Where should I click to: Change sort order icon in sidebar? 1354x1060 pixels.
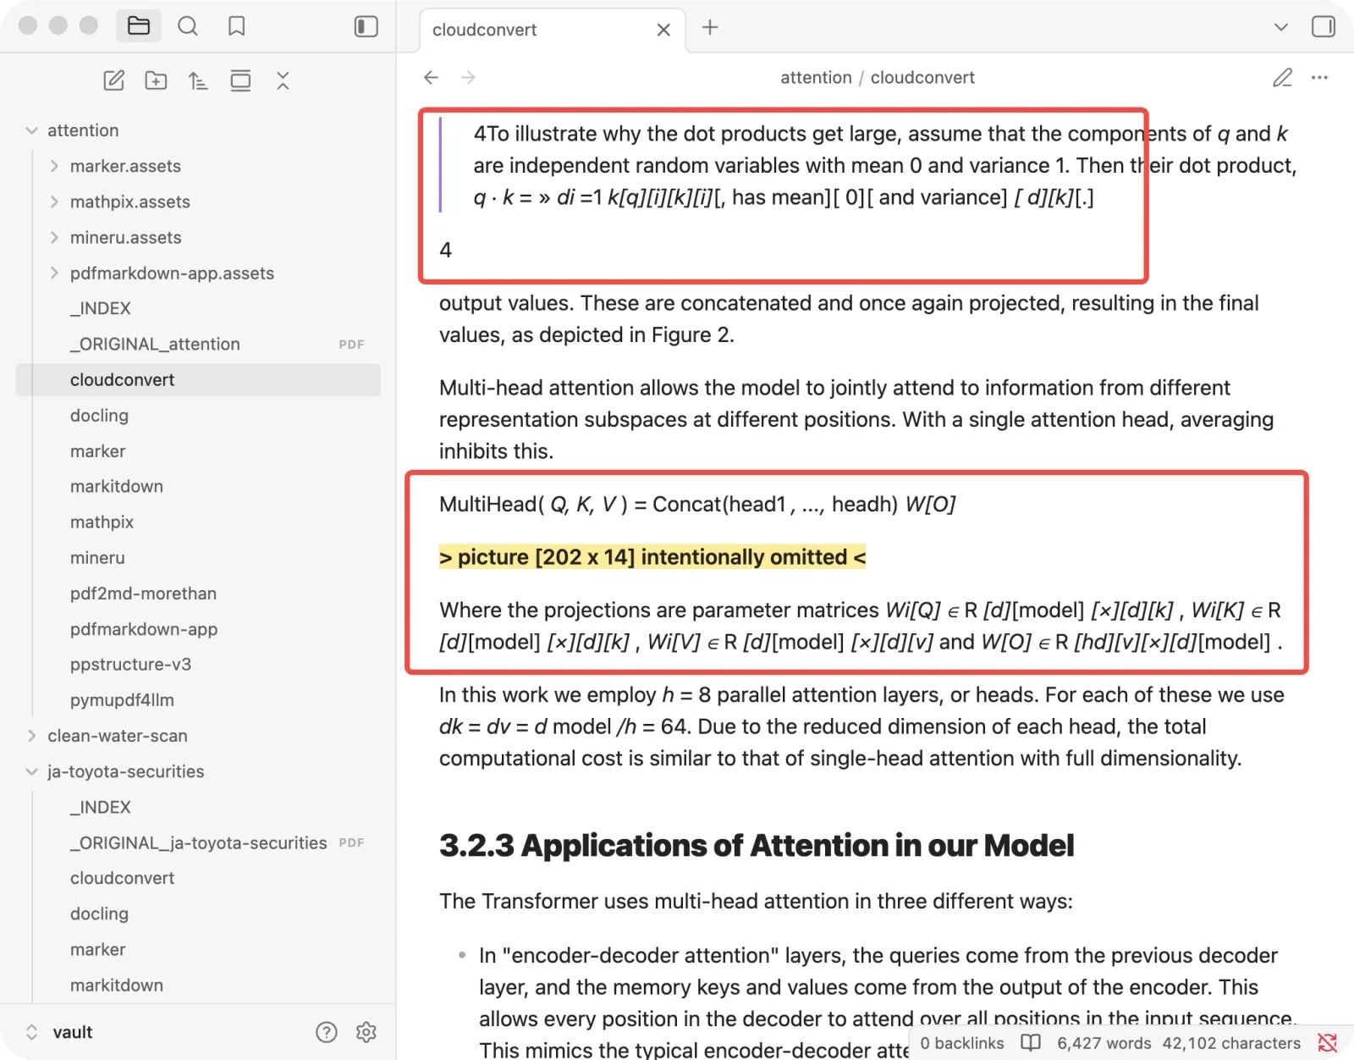click(x=198, y=80)
